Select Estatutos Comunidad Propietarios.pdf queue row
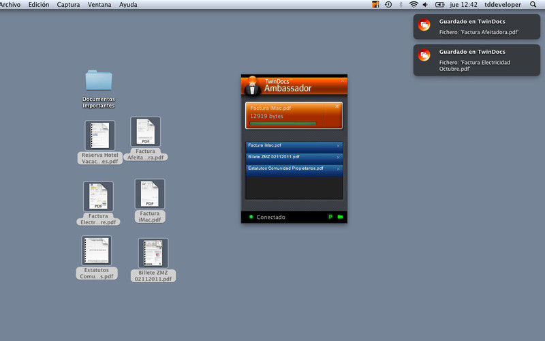545x341 pixels. point(294,169)
